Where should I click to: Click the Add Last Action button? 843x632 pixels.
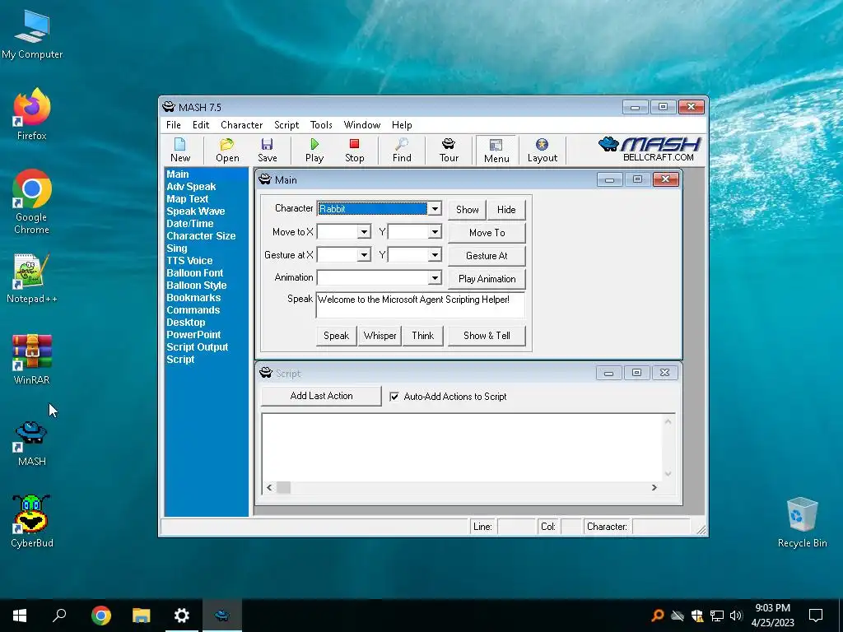click(321, 396)
